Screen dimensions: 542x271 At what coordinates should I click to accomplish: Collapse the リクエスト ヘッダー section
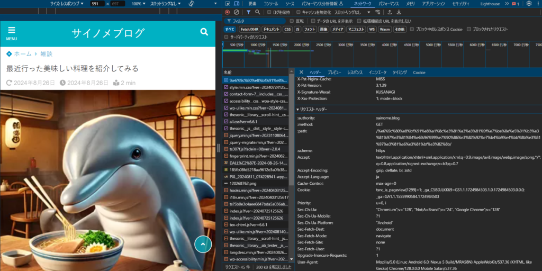[x=312, y=109]
